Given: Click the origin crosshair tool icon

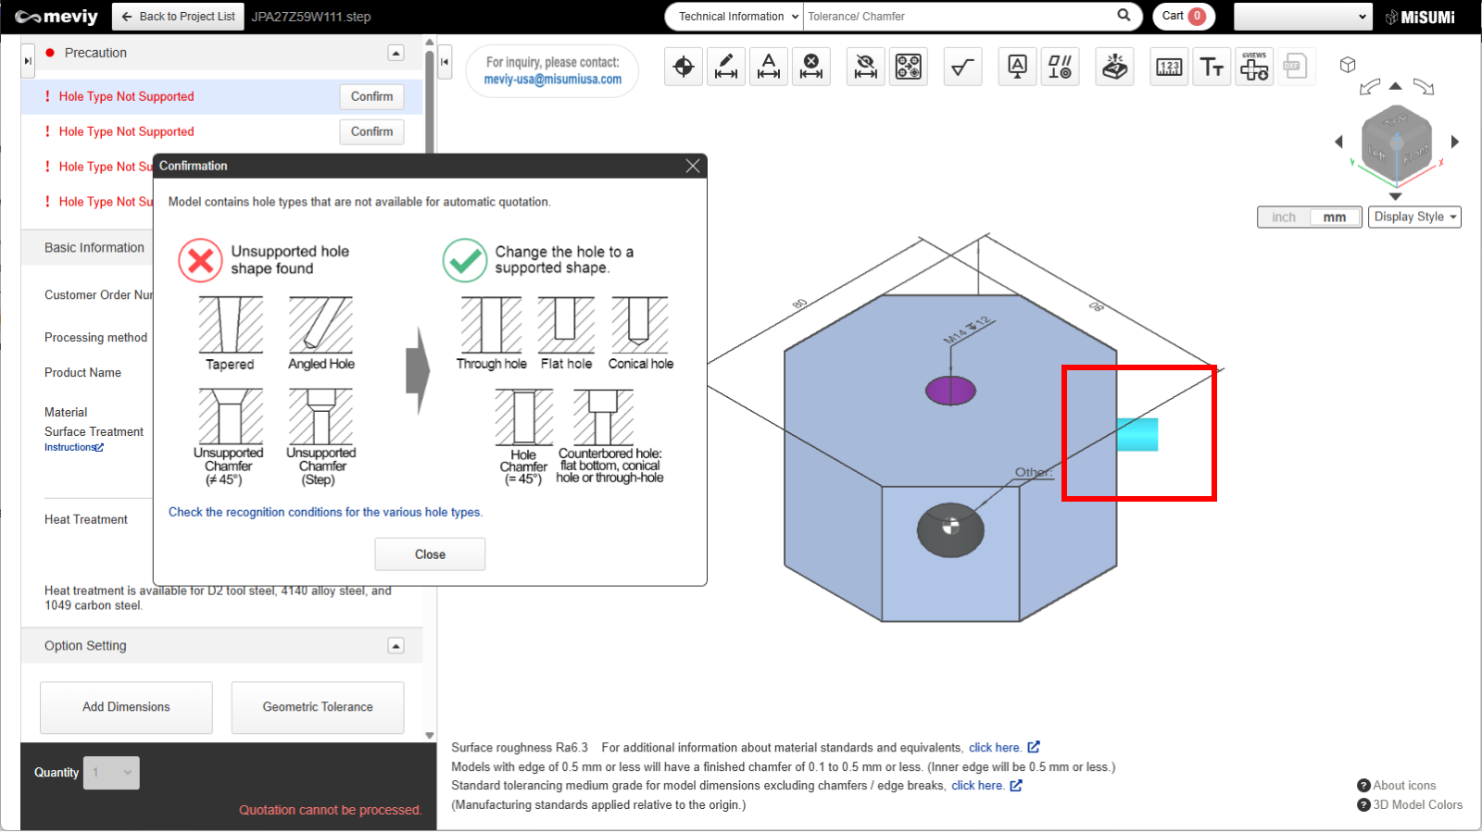Looking at the screenshot, I should (x=684, y=67).
